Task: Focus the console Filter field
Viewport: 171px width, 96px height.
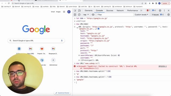Action: [115, 15]
